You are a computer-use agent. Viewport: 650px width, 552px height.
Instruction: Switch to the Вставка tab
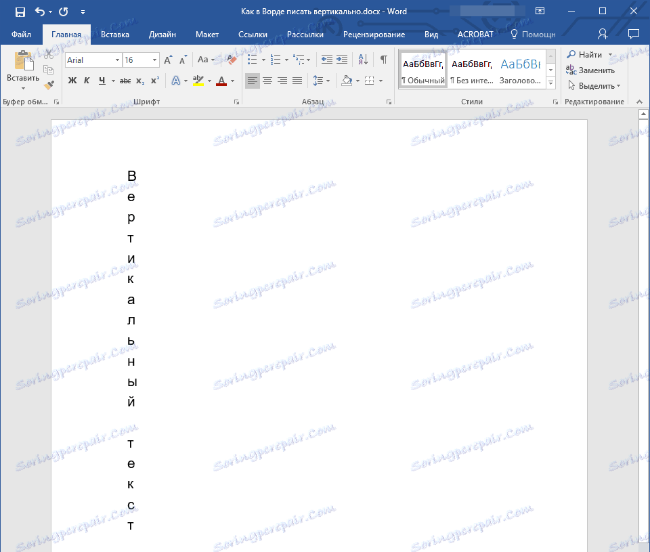click(x=115, y=35)
